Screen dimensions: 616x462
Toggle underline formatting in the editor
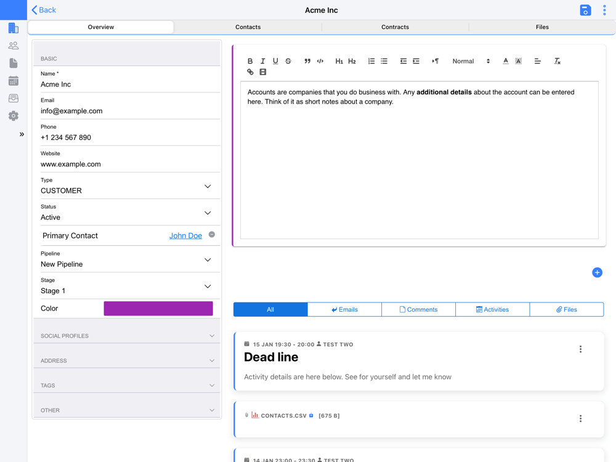point(275,61)
